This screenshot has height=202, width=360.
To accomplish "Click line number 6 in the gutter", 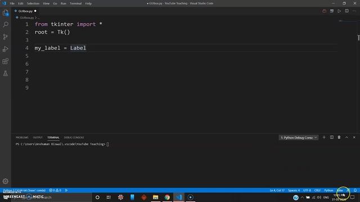I will (27, 64).
